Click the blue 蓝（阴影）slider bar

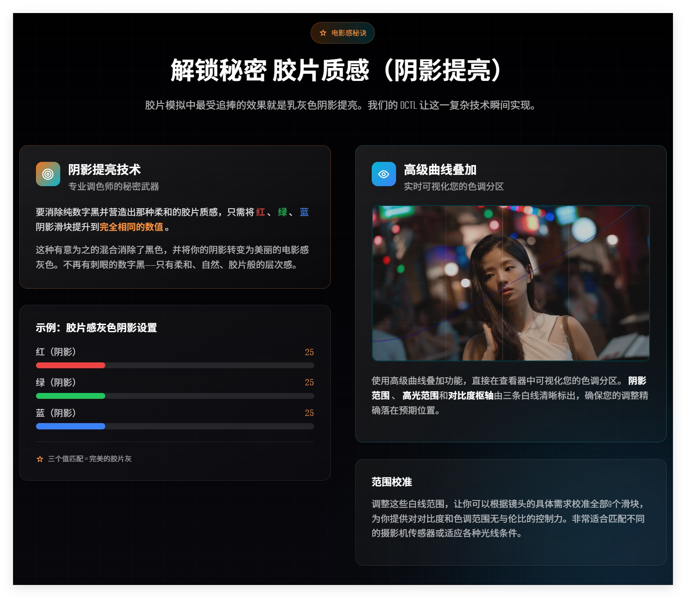coord(175,426)
